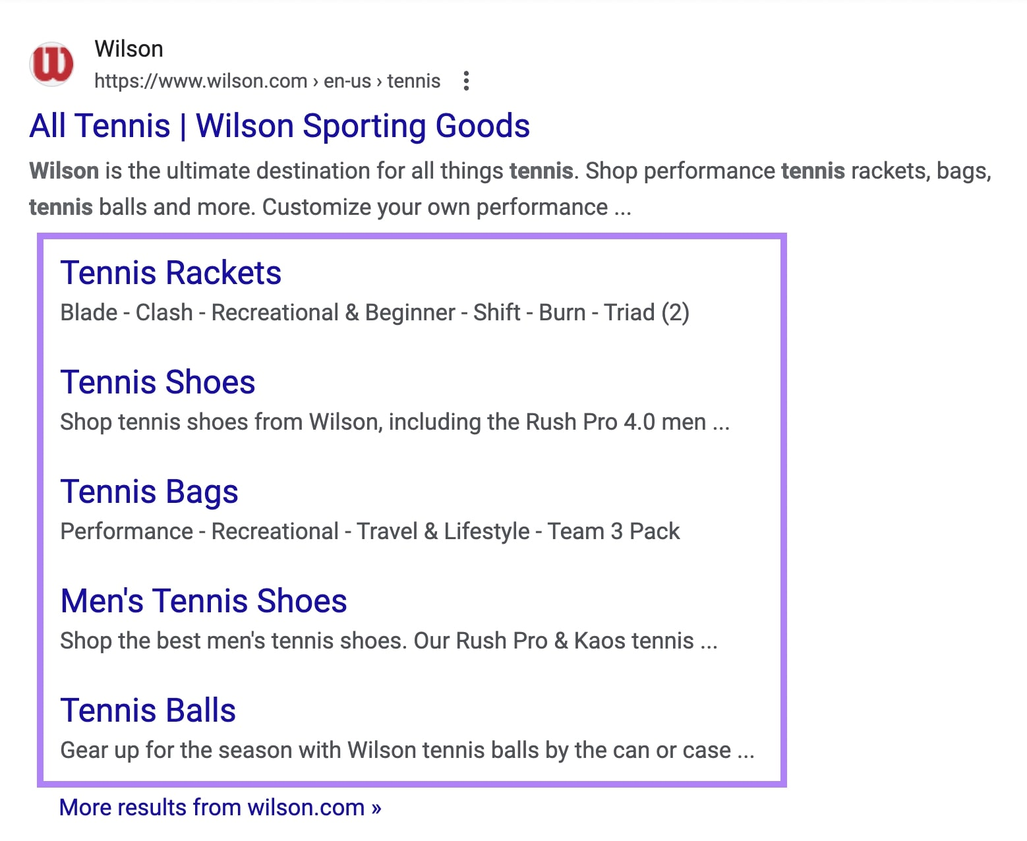Click the Wilson logo favicon

(x=52, y=64)
